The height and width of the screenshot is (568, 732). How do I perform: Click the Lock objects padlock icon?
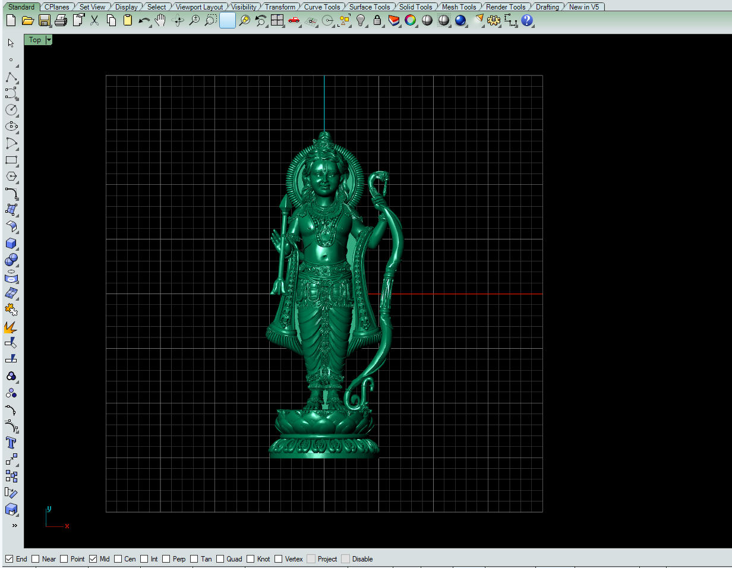click(x=377, y=21)
